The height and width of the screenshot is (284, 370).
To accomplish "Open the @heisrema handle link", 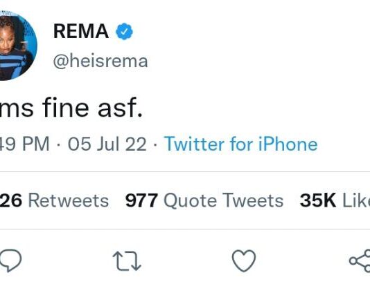I will click(100, 61).
